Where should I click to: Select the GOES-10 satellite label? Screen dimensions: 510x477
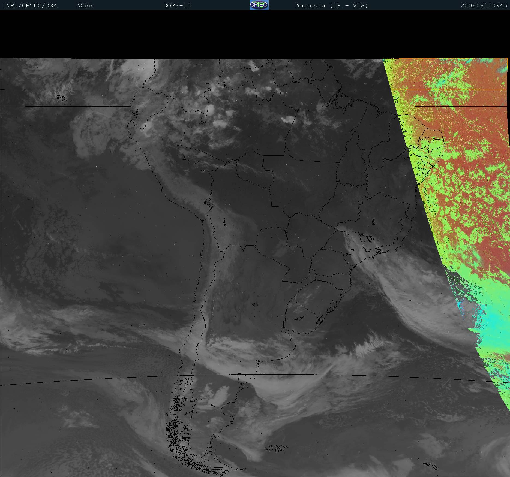click(177, 5)
